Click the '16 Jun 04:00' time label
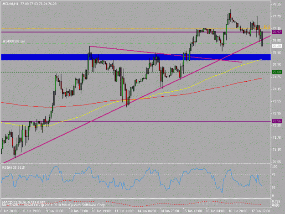Screen dimensions: 285x214 215,211
